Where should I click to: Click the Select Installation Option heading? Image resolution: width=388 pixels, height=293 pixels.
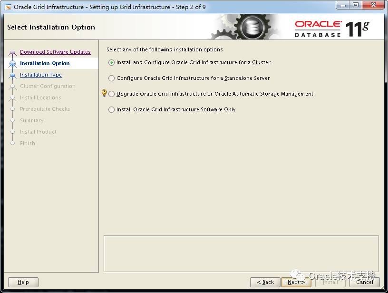(x=51, y=27)
